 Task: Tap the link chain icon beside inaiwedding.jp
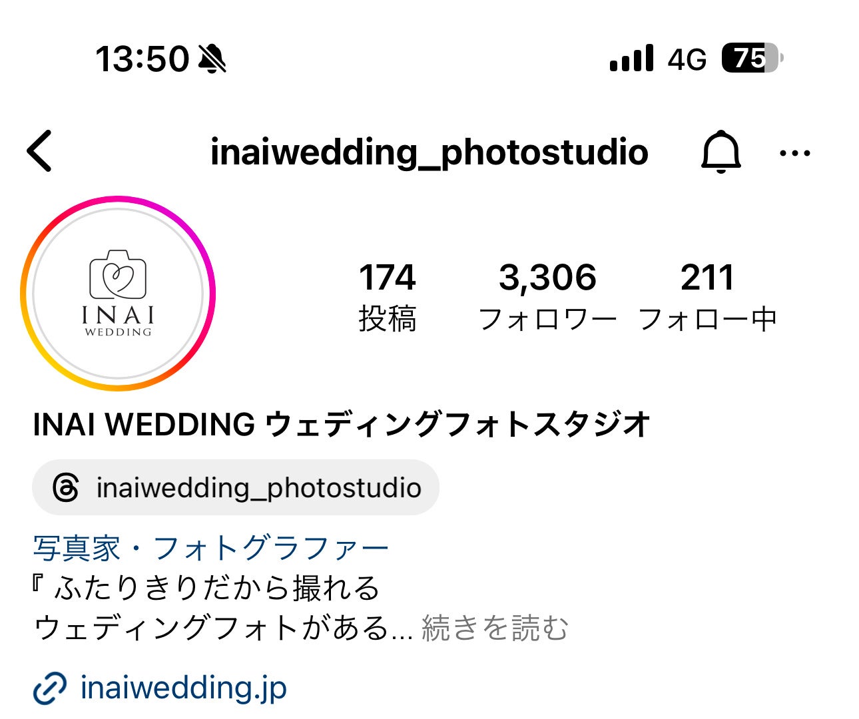tap(50, 688)
